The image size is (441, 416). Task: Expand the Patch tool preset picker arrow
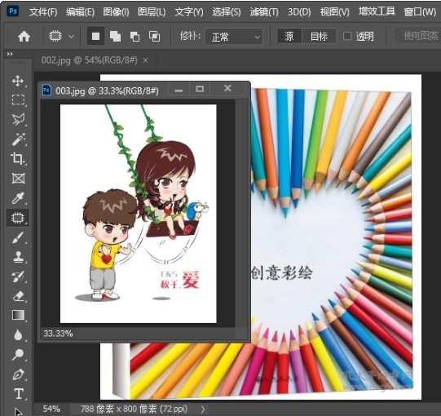tap(72, 37)
